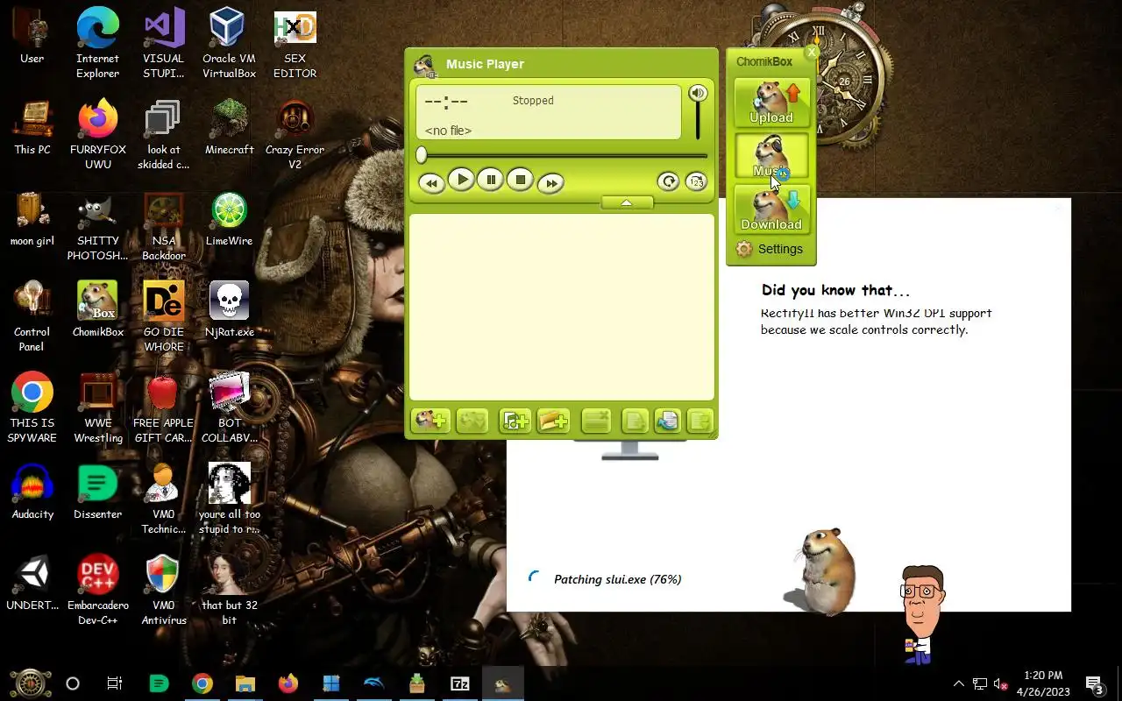Open the LimeWire desktop icon
Image resolution: width=1122 pixels, height=701 pixels.
[229, 218]
